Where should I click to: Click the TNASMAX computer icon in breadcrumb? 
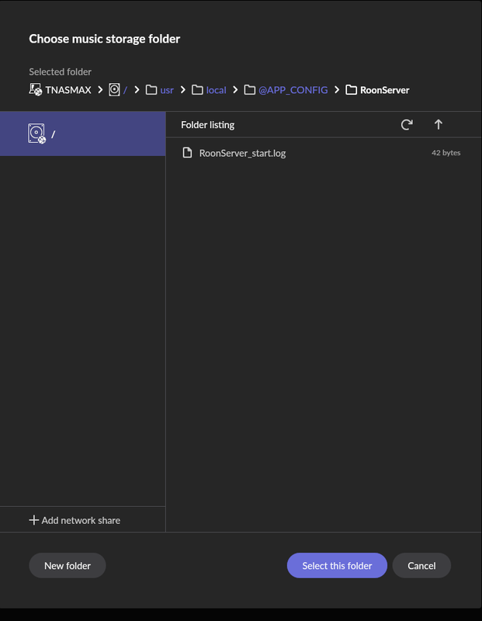35,90
